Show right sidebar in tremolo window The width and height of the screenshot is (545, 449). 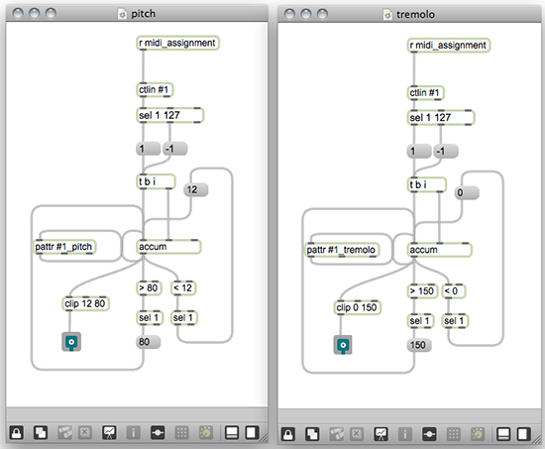(524, 434)
